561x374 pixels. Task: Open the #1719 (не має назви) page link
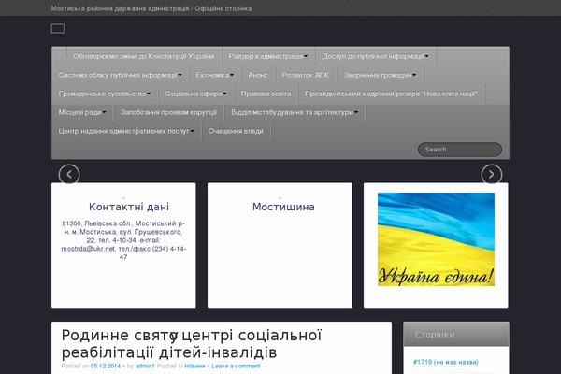[x=445, y=362]
